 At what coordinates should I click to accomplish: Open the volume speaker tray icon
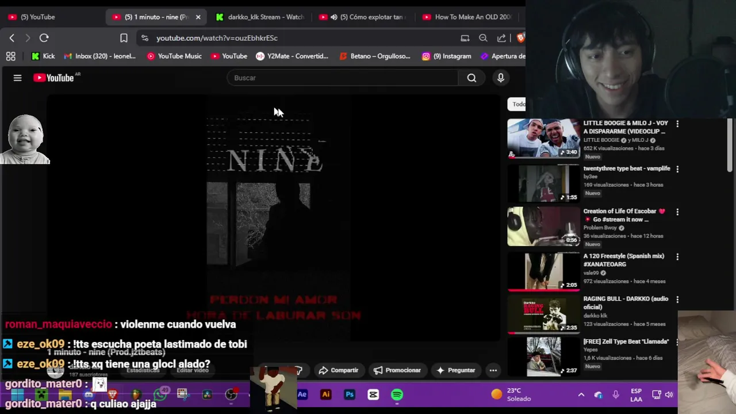point(669,394)
